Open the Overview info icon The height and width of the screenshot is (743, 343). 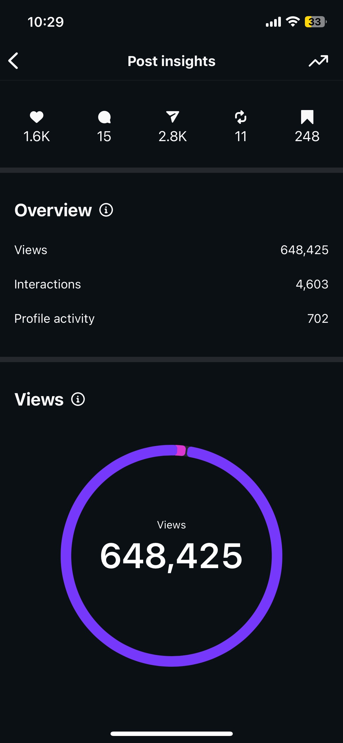pos(106,210)
